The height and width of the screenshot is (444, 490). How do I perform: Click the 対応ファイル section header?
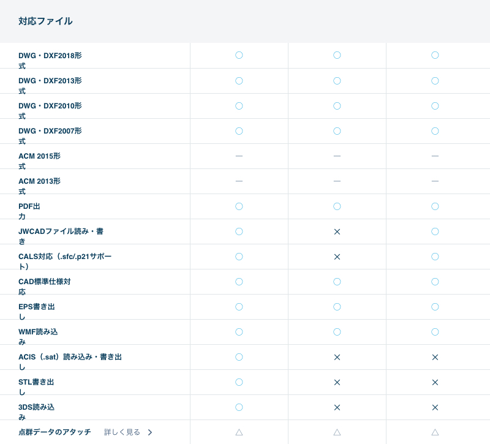pyautogui.click(x=45, y=21)
